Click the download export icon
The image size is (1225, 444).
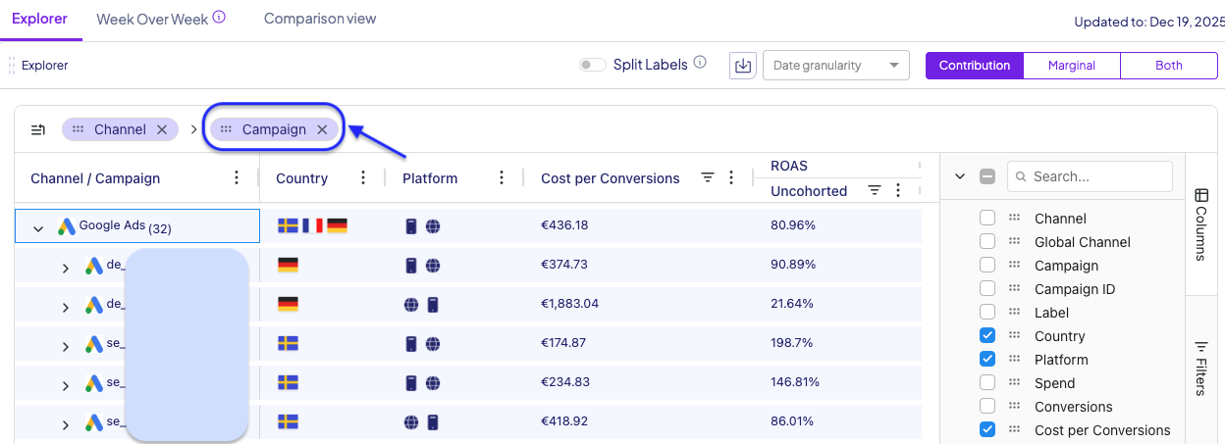tap(743, 66)
